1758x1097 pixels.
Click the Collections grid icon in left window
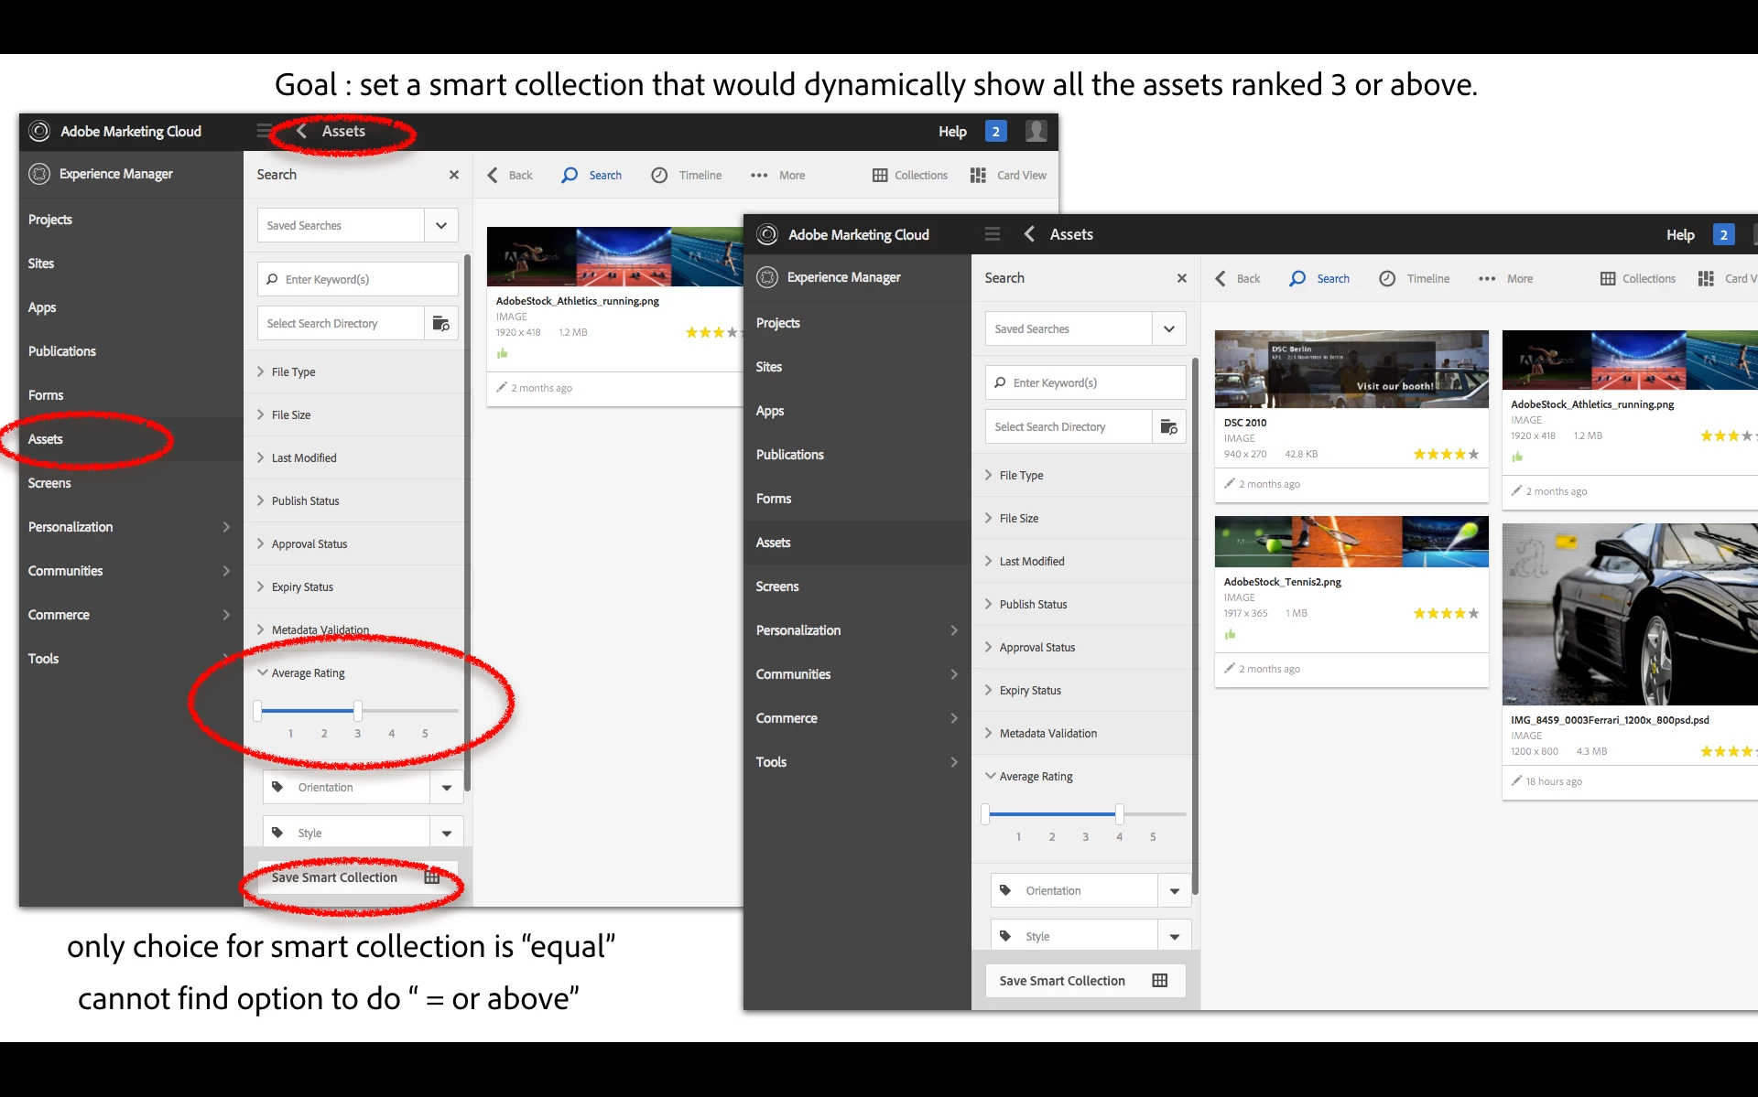(880, 175)
